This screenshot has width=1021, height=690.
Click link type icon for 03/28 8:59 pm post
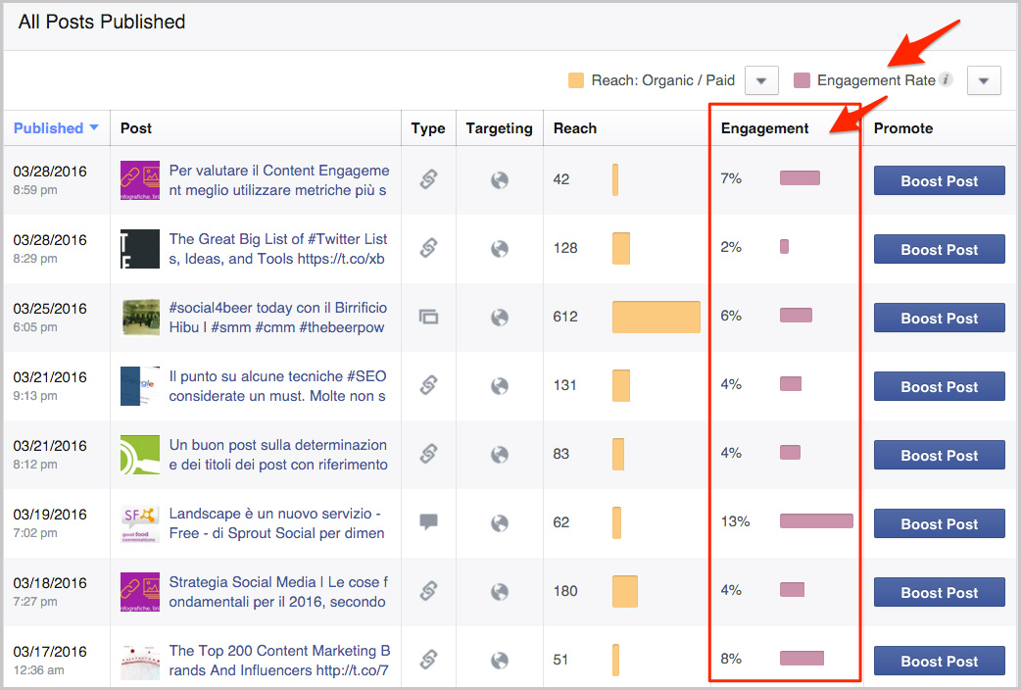(427, 179)
